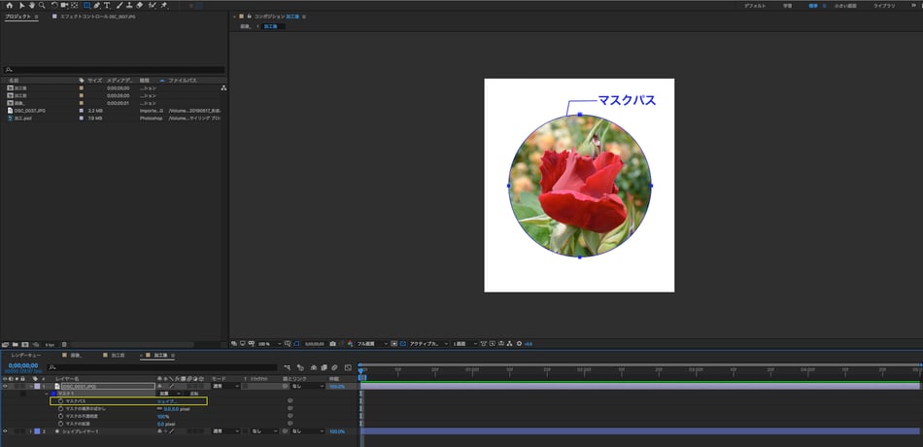Select the Eraser tool

(139, 5)
